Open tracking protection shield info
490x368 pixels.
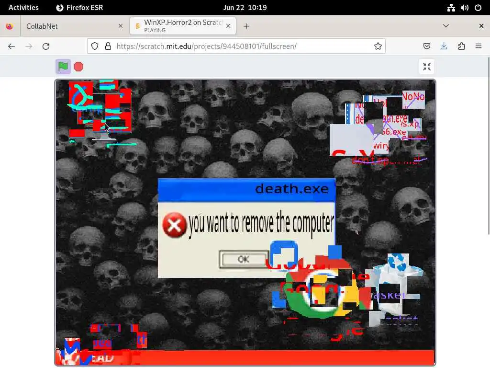95,46
